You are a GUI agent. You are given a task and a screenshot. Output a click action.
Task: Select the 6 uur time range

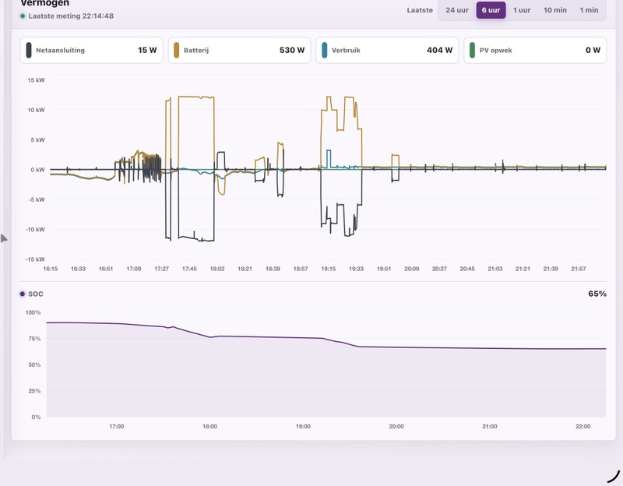tap(491, 10)
